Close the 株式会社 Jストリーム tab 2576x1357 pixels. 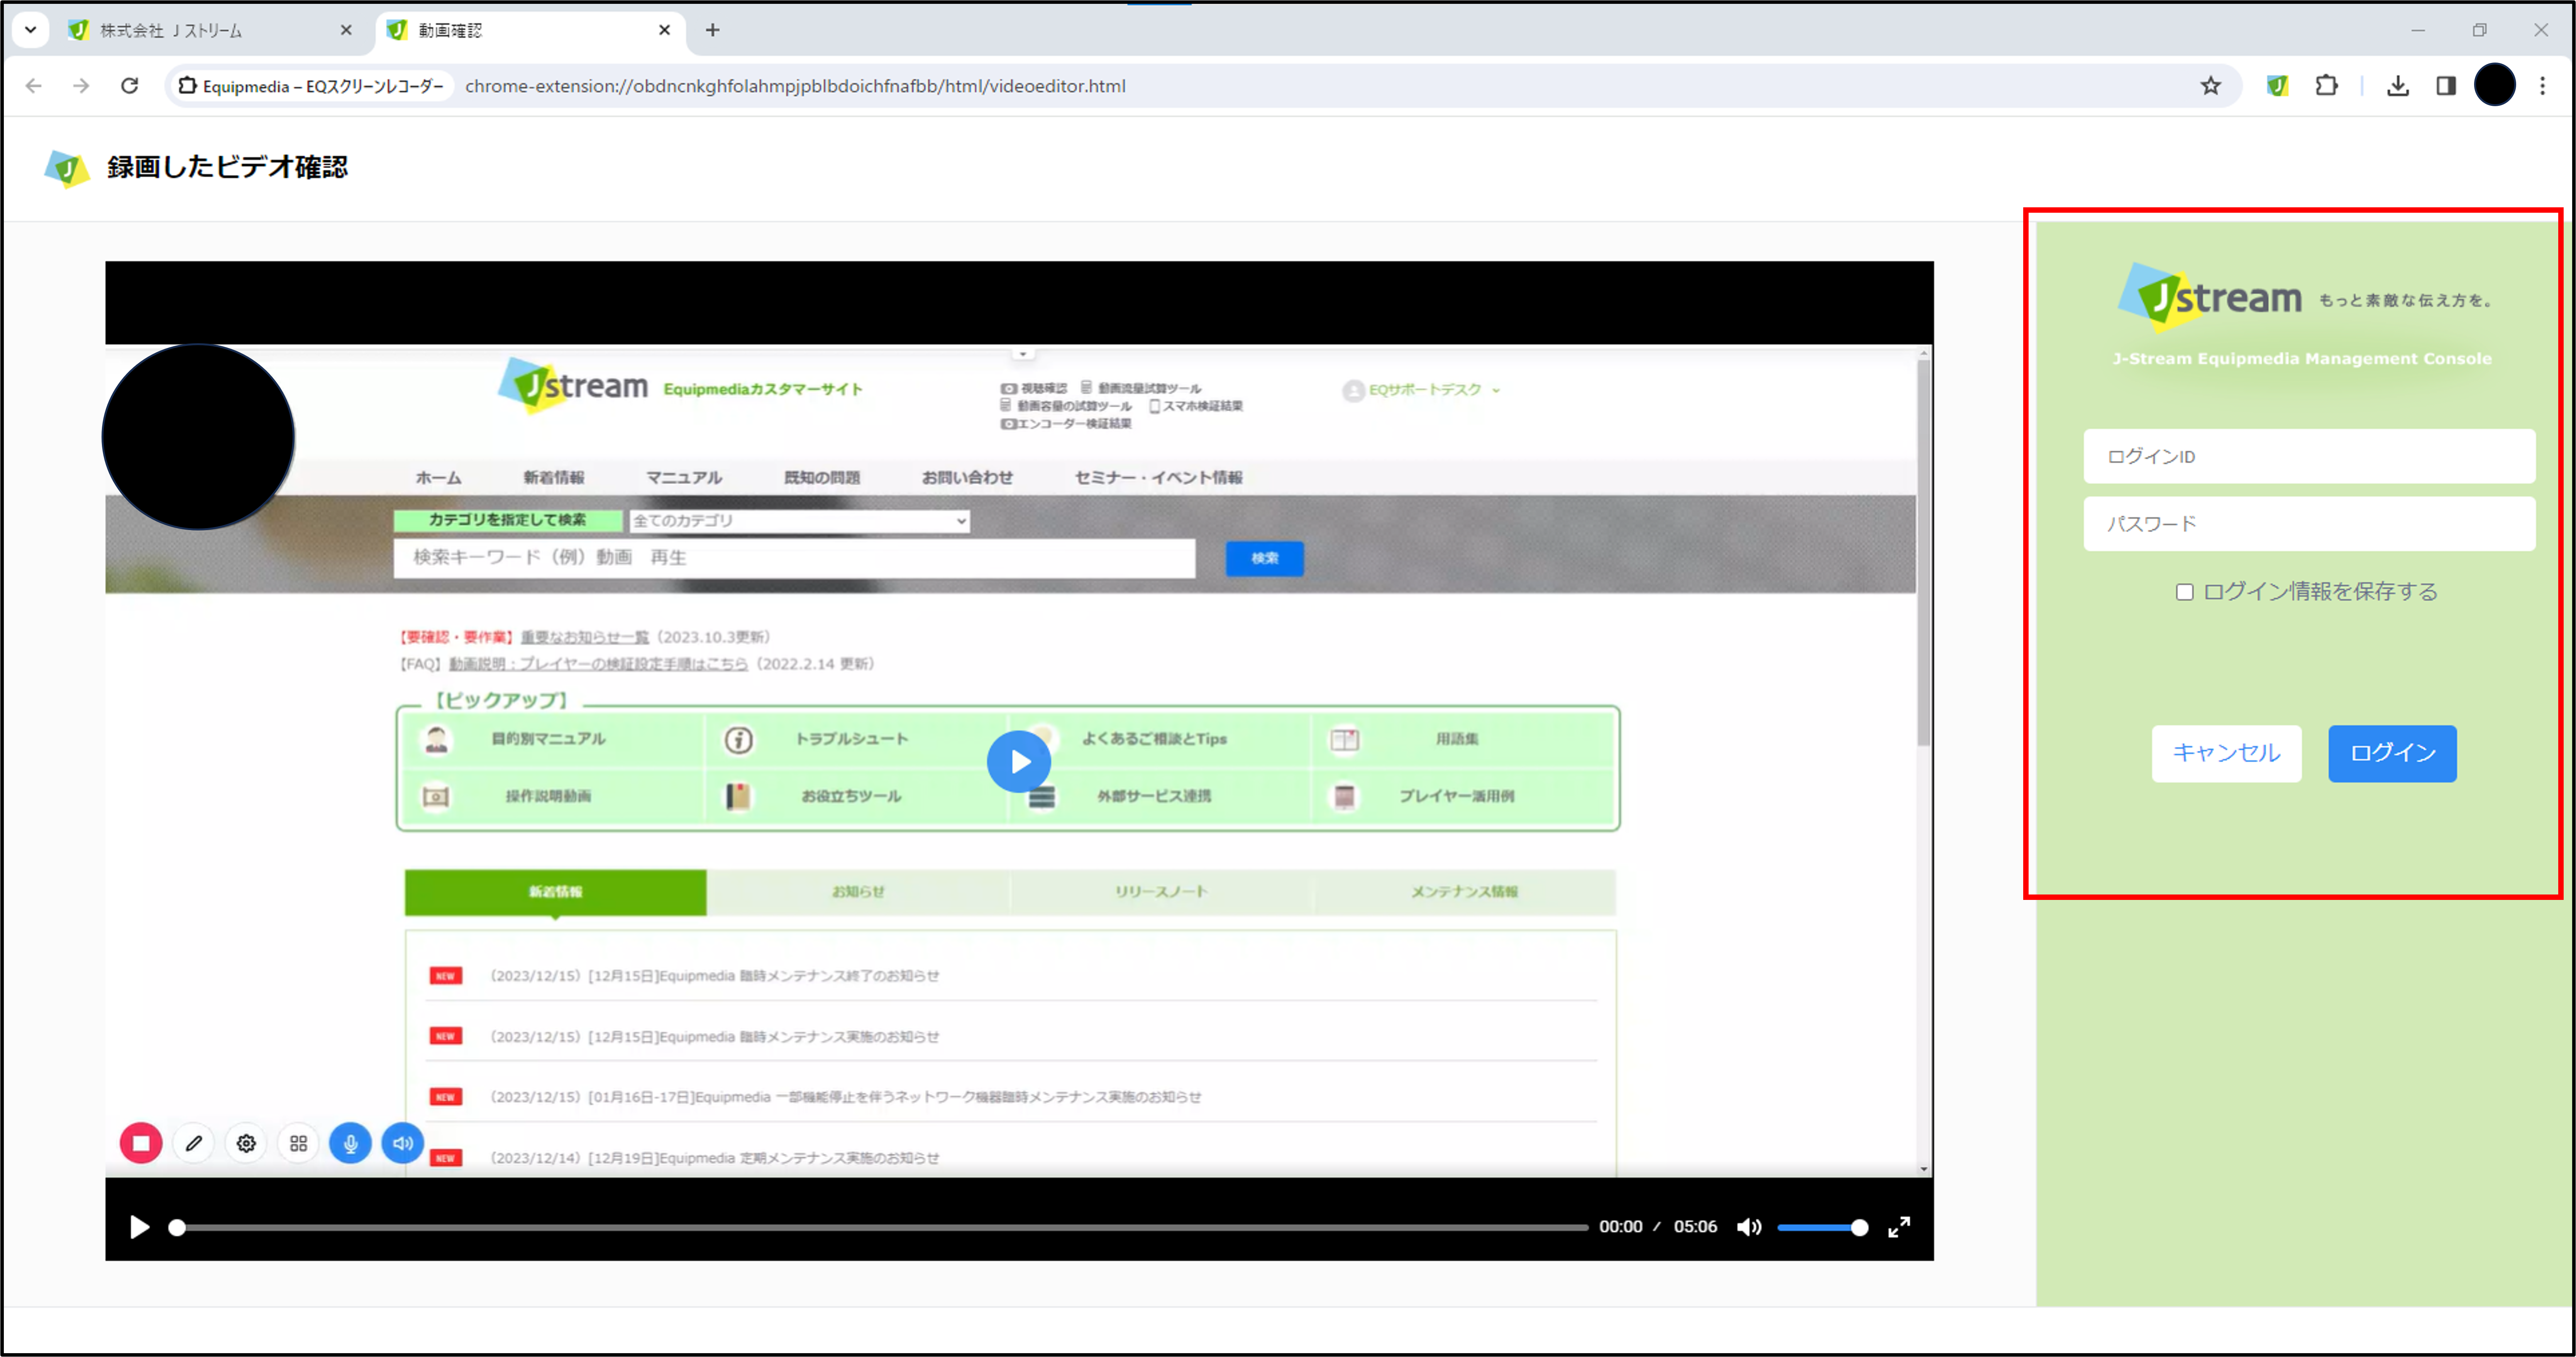346,30
